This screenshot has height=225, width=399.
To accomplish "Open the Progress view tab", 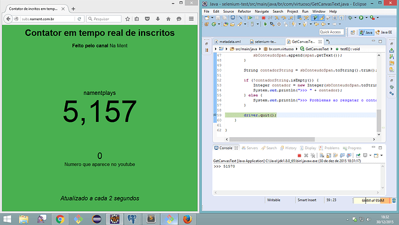I will coord(352,148).
